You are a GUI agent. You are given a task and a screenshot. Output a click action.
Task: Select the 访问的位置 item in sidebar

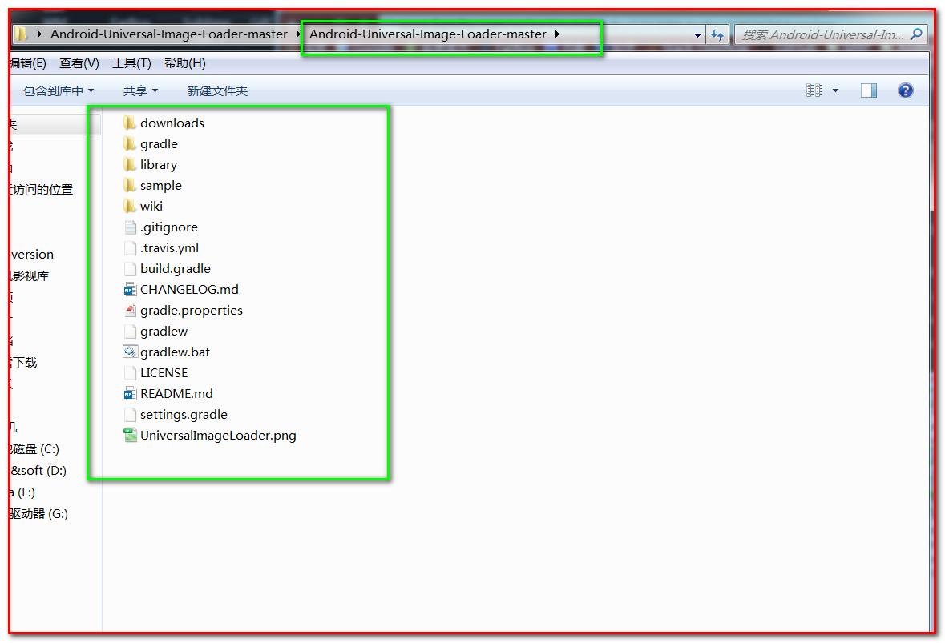42,190
